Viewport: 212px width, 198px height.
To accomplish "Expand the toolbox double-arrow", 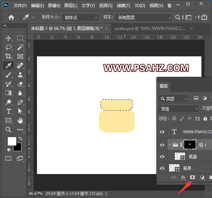I will [x=5, y=26].
